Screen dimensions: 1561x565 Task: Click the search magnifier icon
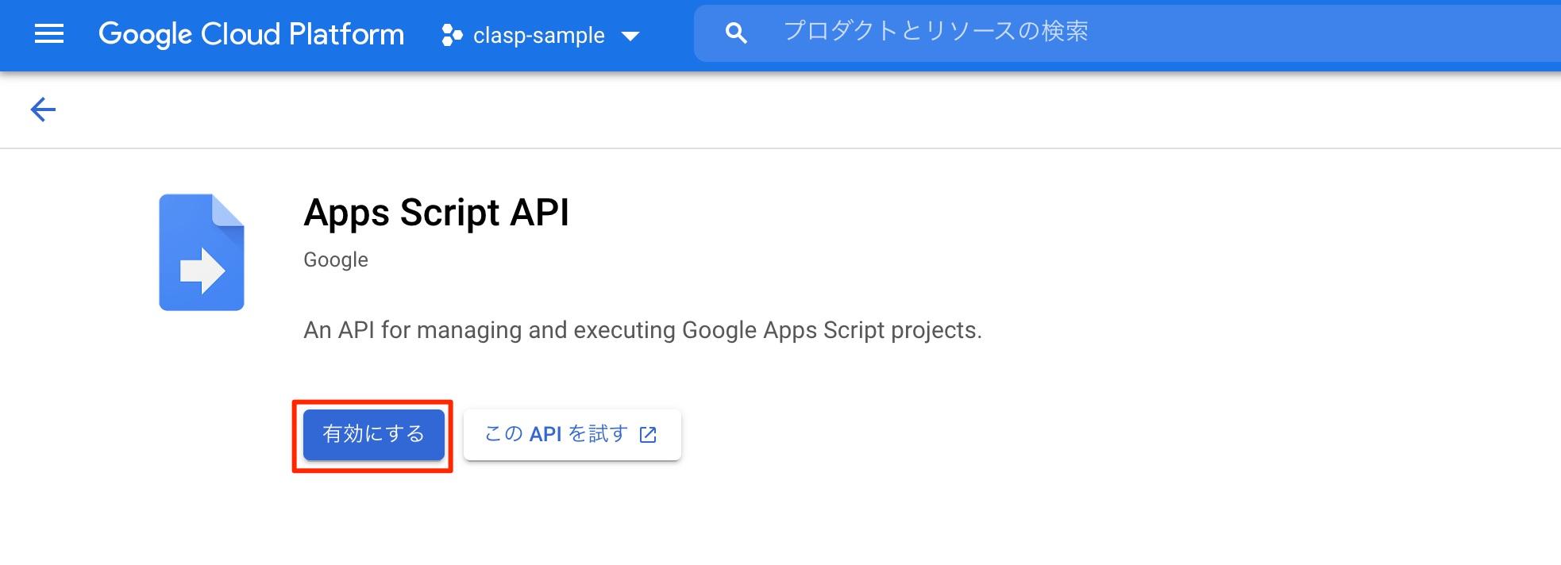point(736,33)
